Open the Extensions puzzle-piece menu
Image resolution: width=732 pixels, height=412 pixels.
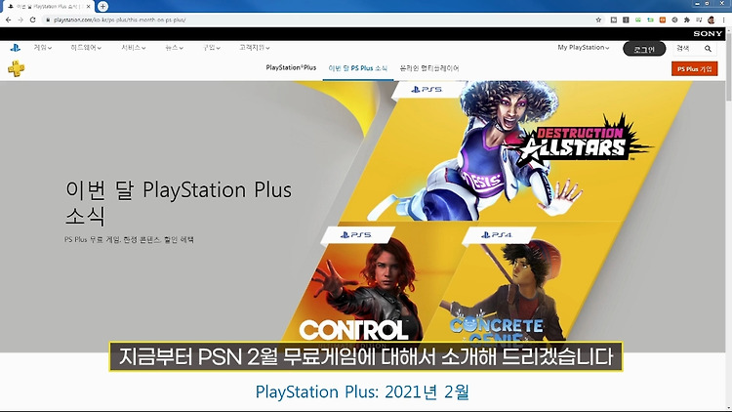pos(687,20)
